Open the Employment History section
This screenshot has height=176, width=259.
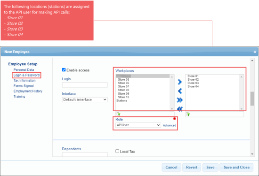click(28, 91)
